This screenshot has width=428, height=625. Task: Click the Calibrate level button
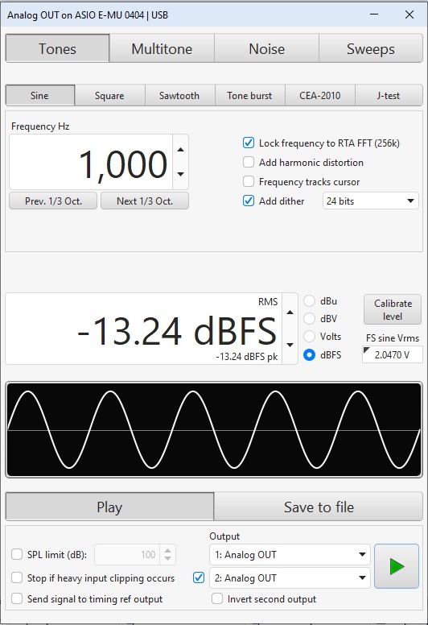[393, 310]
